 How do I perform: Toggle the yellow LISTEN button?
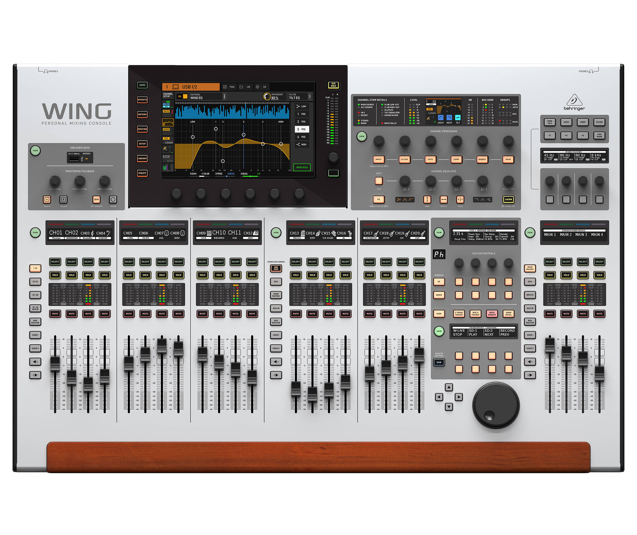click(508, 199)
